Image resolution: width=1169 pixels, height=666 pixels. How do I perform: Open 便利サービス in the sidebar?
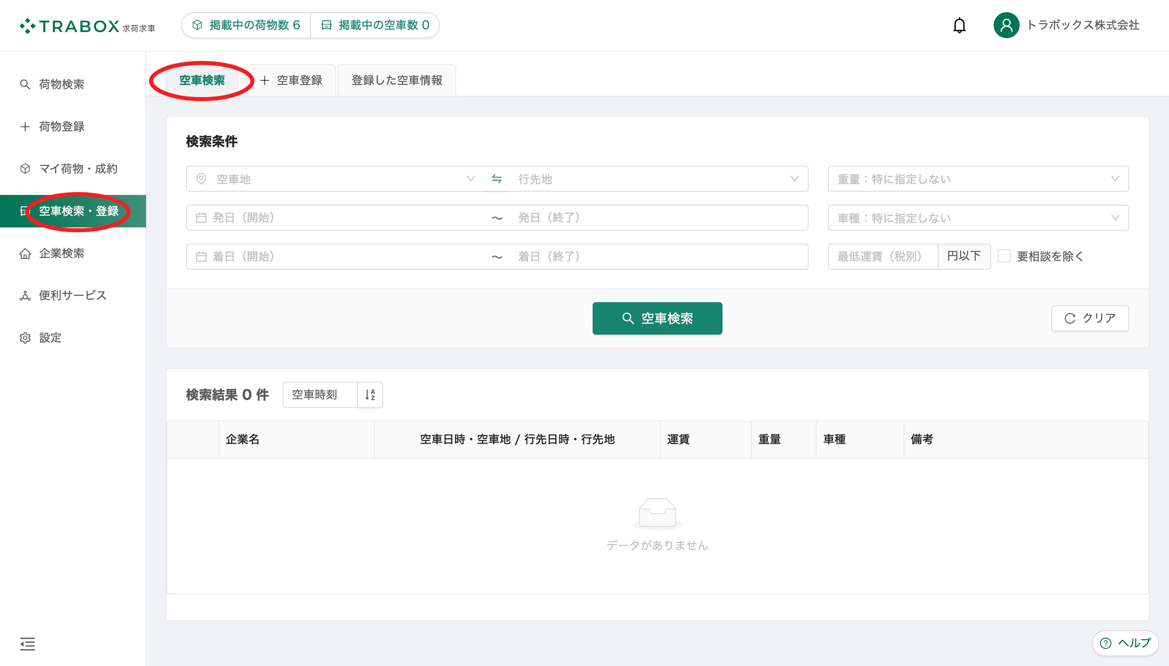tap(73, 296)
